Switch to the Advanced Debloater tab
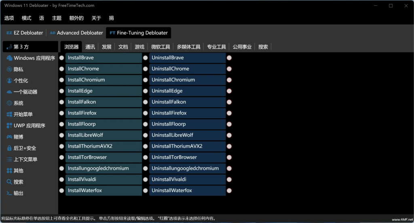The height and width of the screenshot is (223, 414). (x=76, y=33)
